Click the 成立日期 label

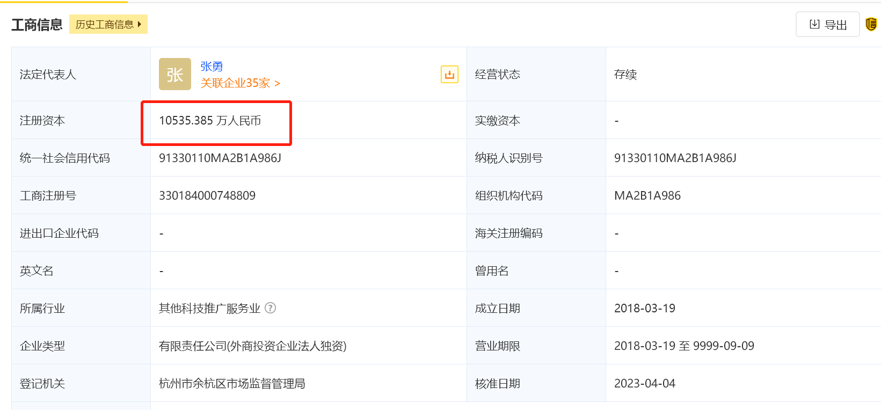pos(498,309)
